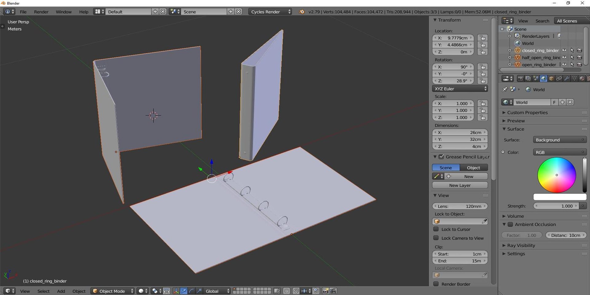Viewport: 590px width, 295px height.
Task: Pin the properties context with the pushpin
Action: [x=505, y=89]
